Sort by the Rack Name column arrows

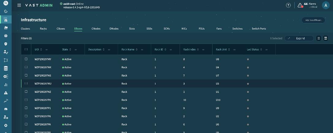pyautogui.click(x=136, y=49)
